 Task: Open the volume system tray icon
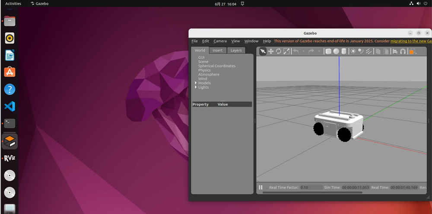(419, 3)
